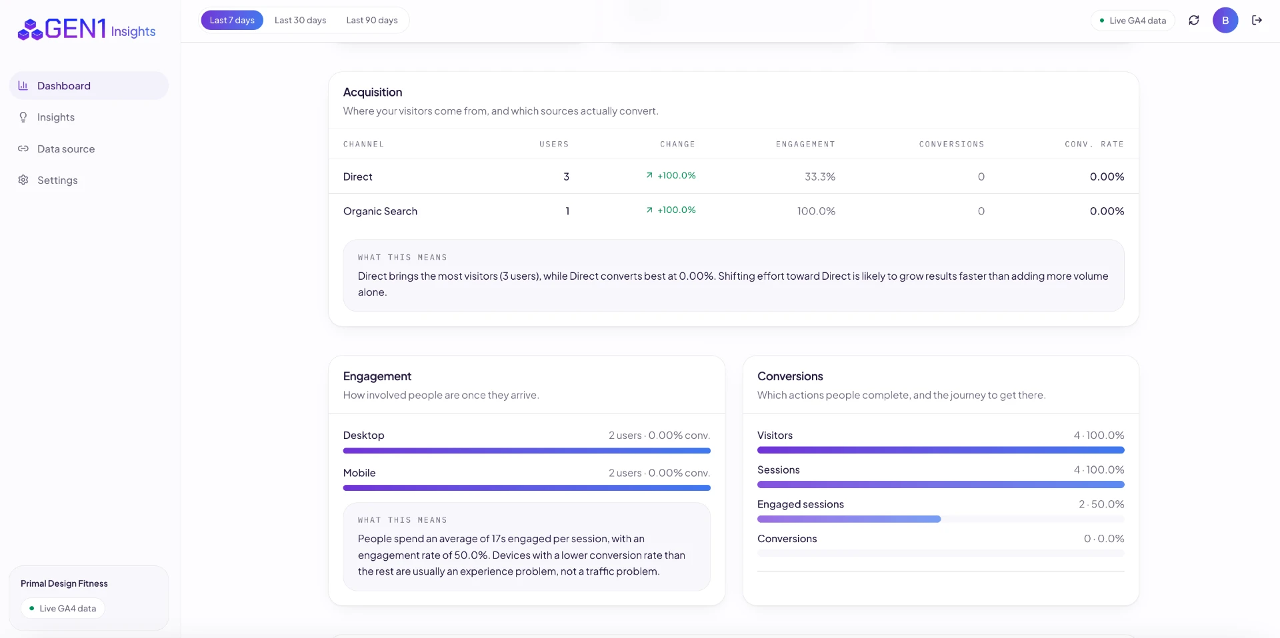The image size is (1280, 638).
Task: Click the CHANGE column header
Action: point(677,144)
